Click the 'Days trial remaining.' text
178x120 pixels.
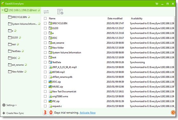click(66, 113)
